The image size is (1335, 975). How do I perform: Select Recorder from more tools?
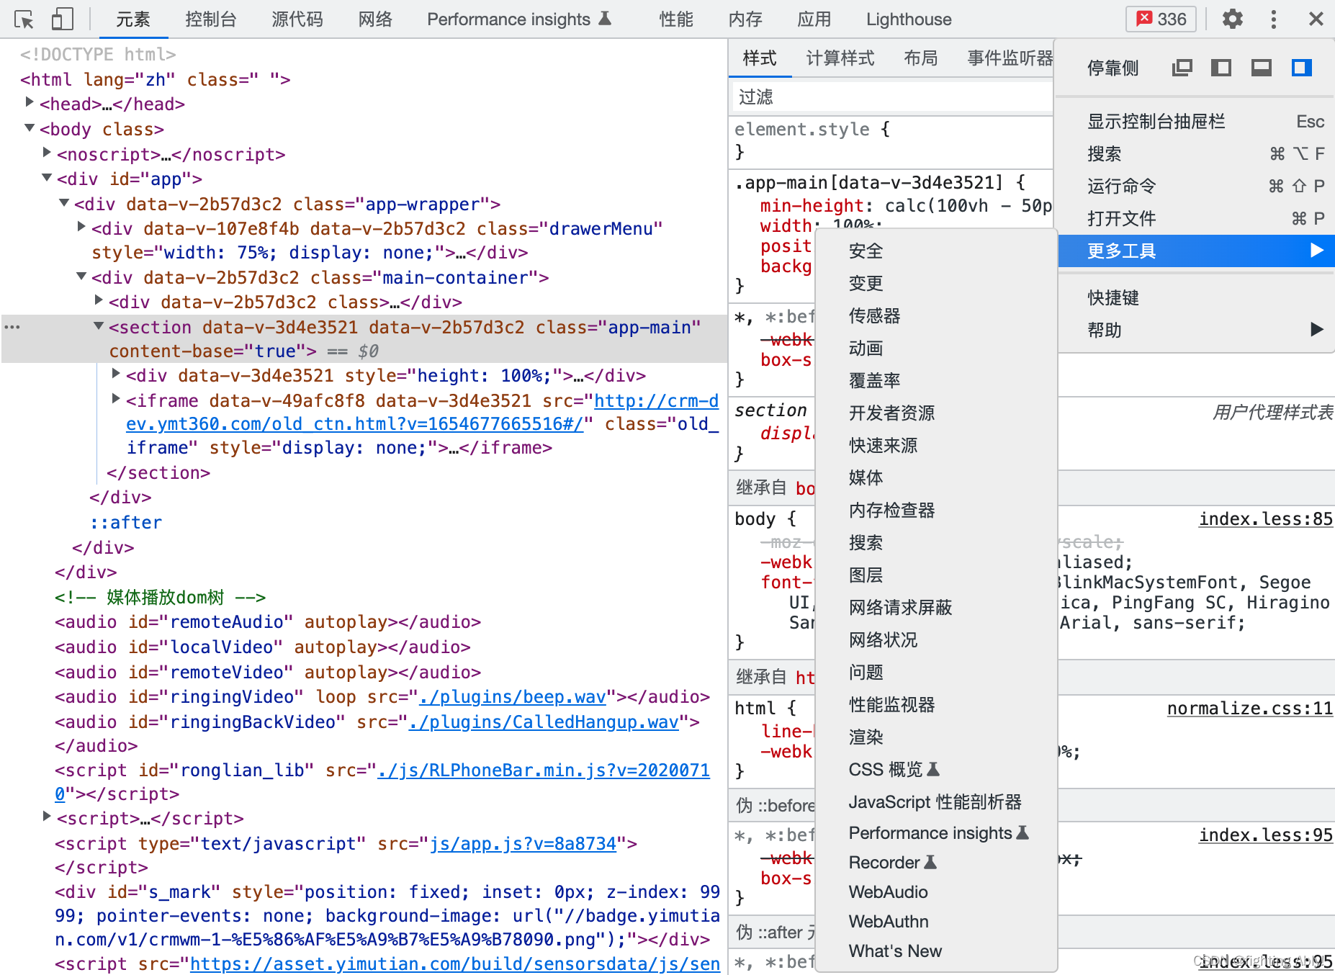tap(936, 863)
